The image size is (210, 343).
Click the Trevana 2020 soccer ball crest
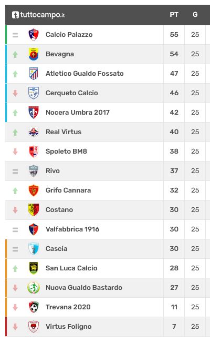click(34, 307)
